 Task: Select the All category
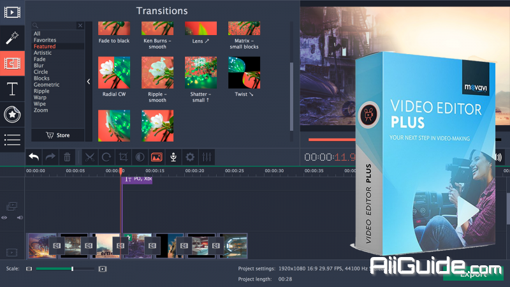(x=37, y=34)
